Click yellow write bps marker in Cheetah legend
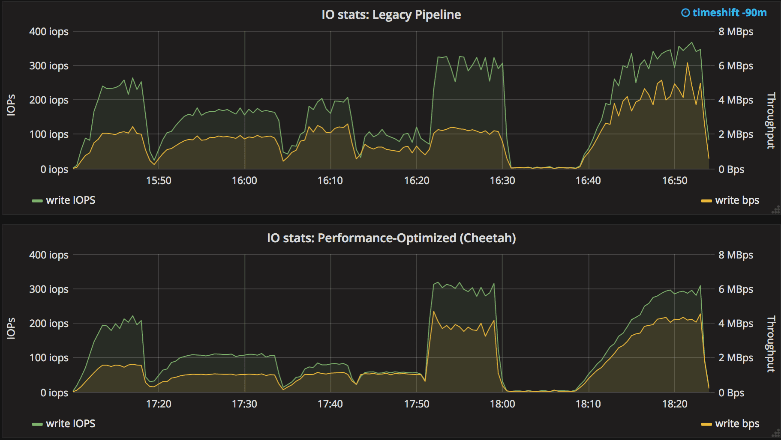The image size is (781, 440). click(x=706, y=424)
